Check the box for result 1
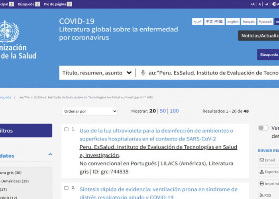Image resolution: width=279 pixels, height=199 pixels. pos(66,129)
